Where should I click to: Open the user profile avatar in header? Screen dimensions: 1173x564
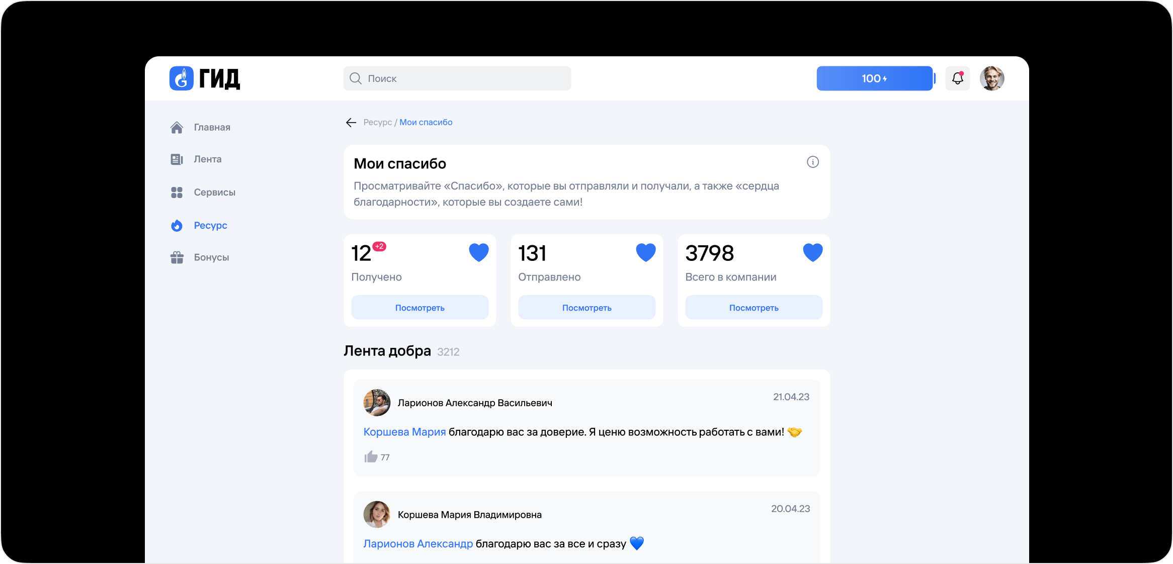pos(992,78)
